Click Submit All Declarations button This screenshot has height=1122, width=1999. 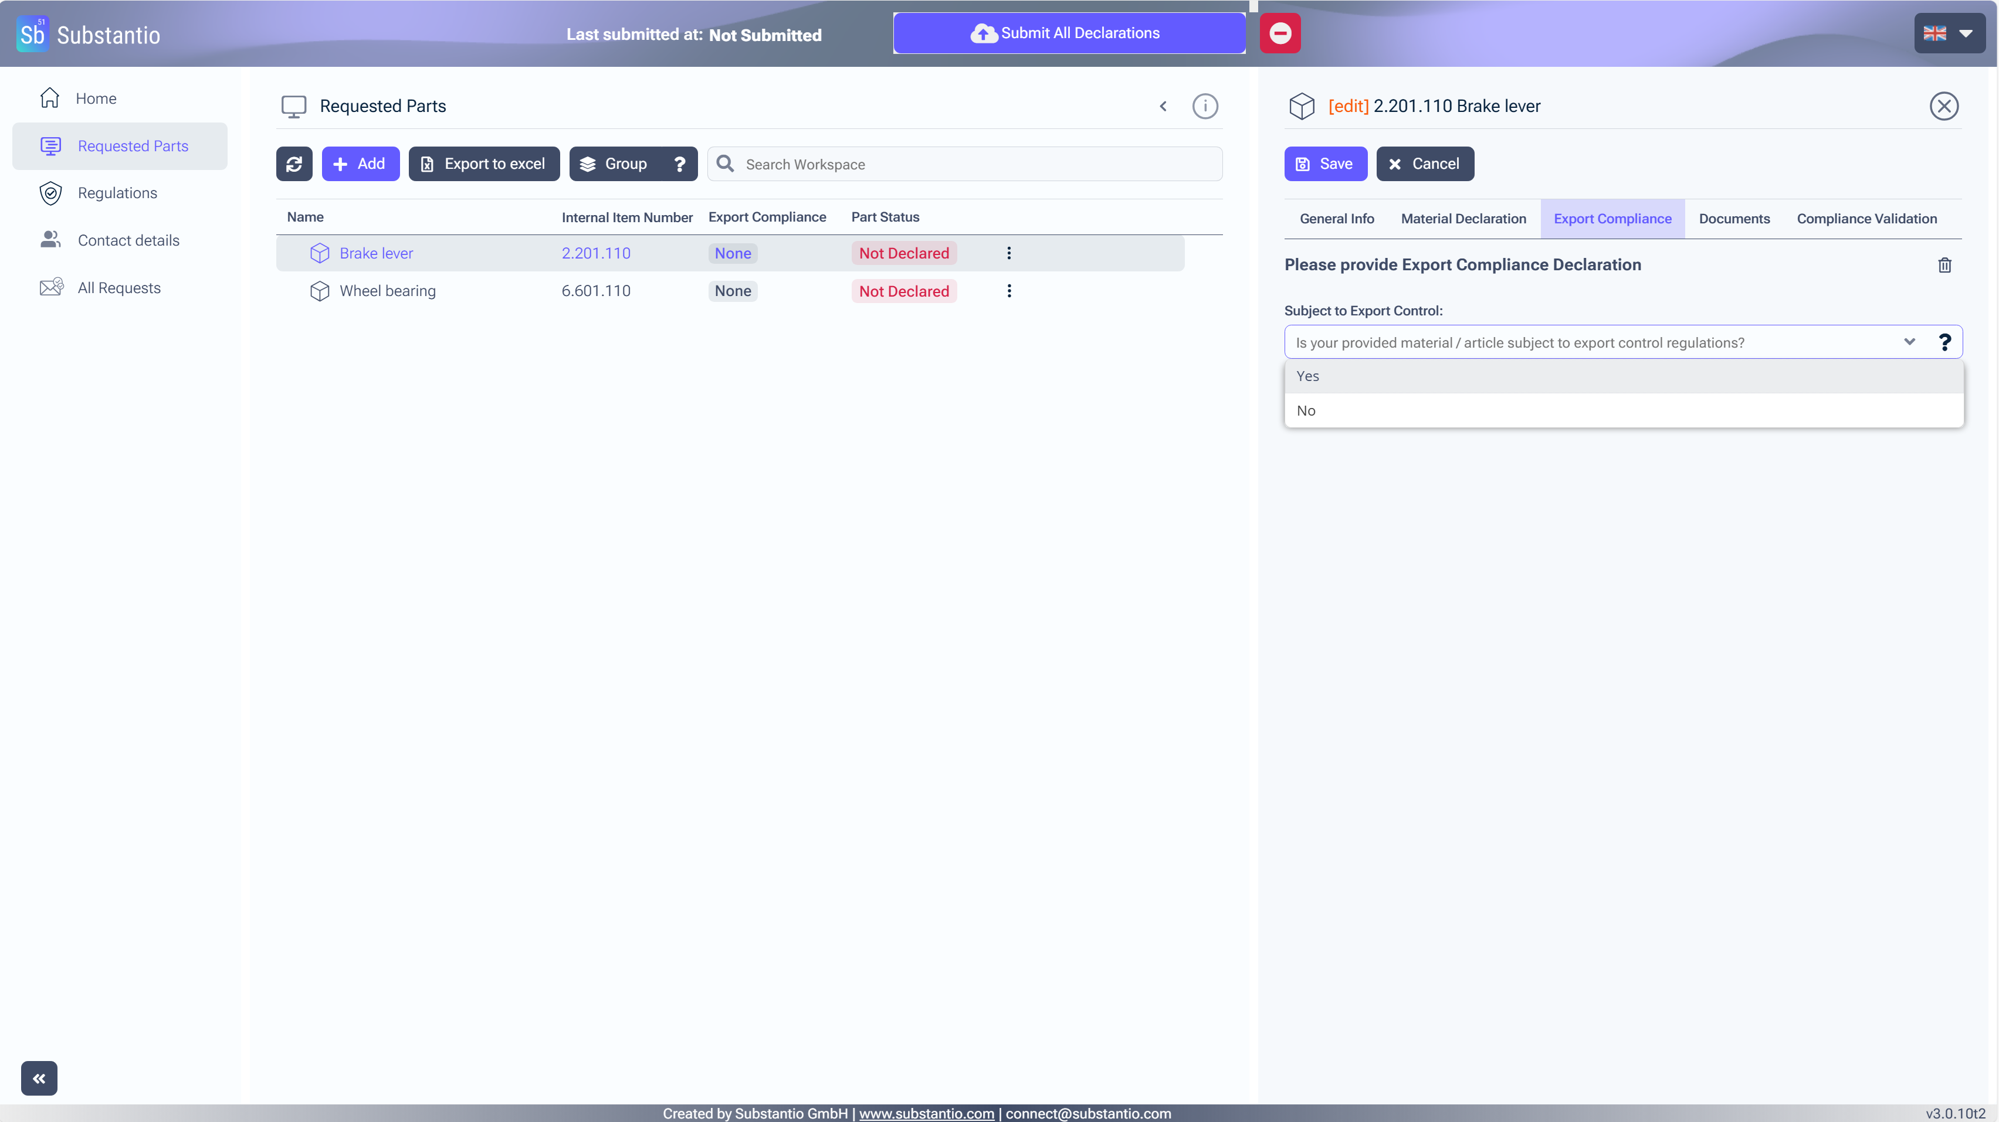tap(1069, 33)
